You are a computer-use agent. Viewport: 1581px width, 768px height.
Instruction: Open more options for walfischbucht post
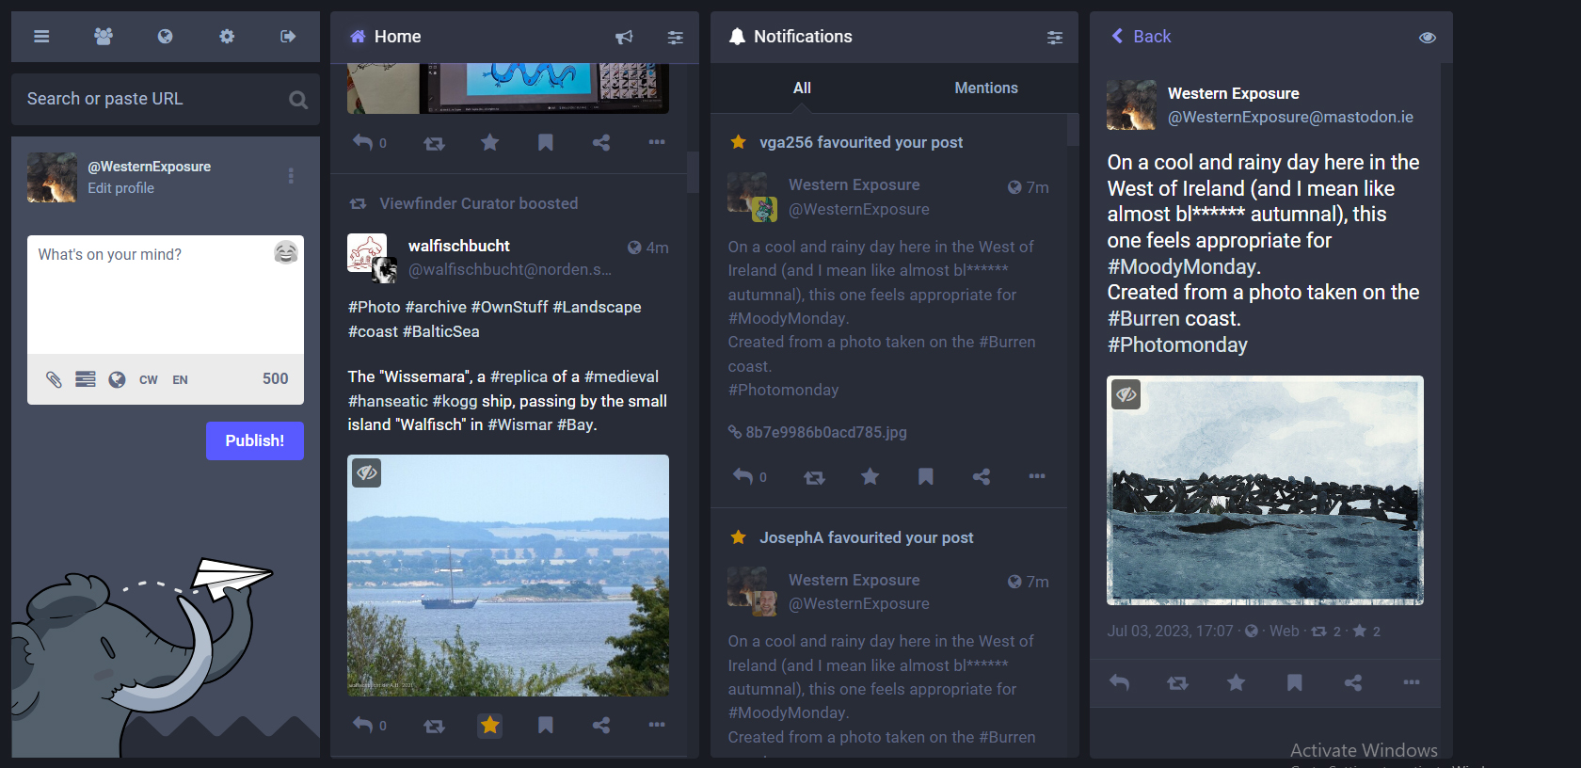(657, 725)
